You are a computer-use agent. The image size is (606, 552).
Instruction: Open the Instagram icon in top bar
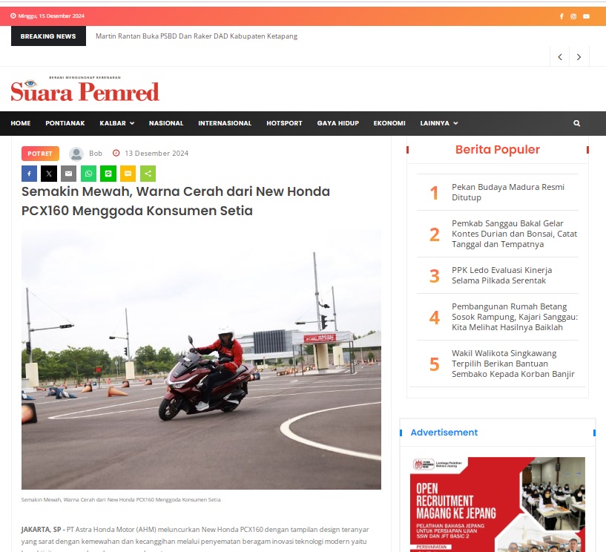coord(573,16)
